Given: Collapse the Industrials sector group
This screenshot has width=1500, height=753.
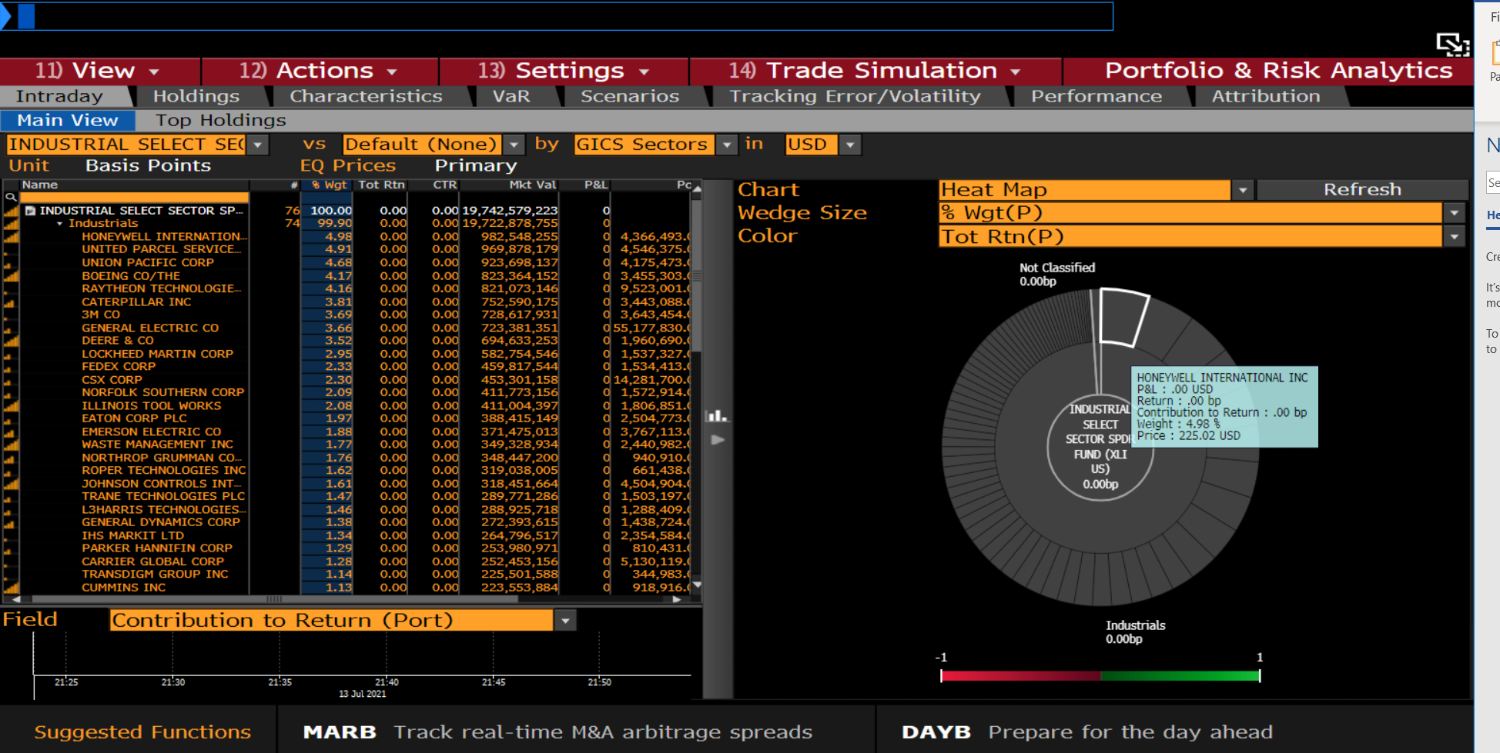Looking at the screenshot, I should pyautogui.click(x=60, y=224).
